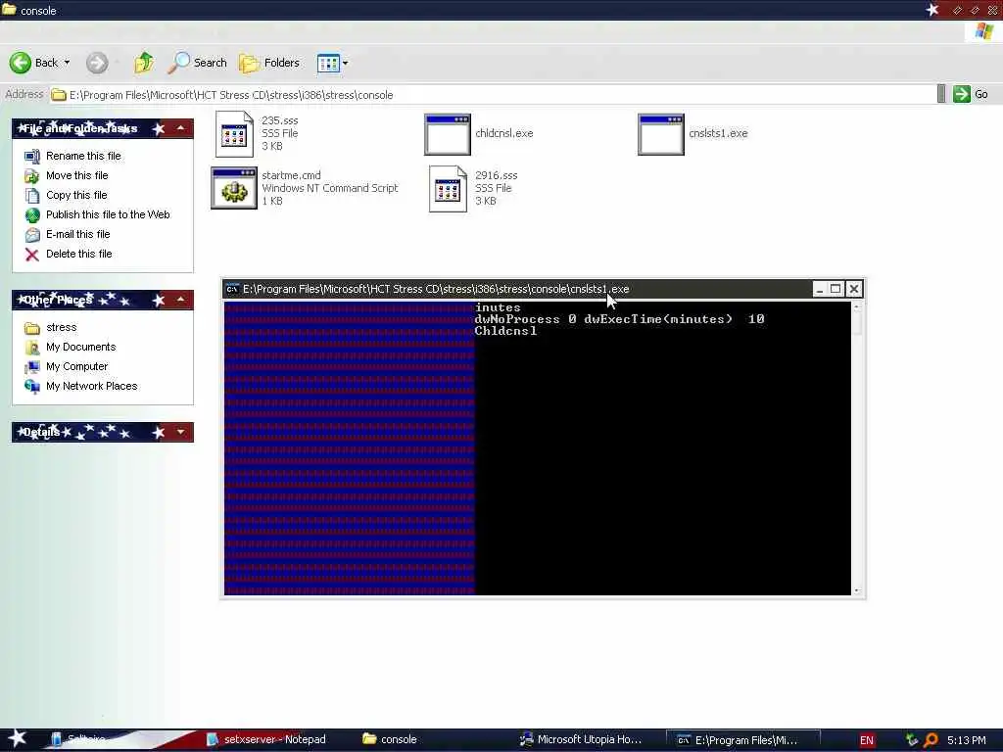Click the Windows flag logo icon

coord(984,31)
